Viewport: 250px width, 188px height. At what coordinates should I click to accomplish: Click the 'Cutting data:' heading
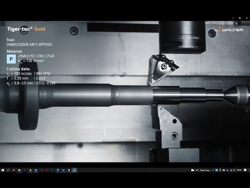pos(18,69)
